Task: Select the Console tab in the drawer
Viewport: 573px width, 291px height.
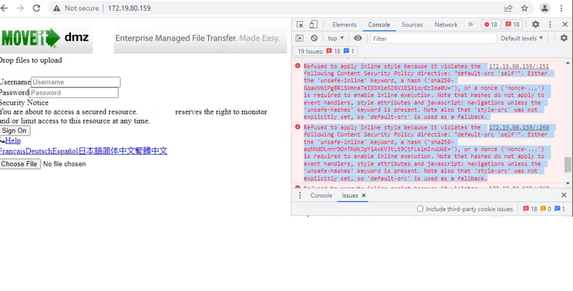Action: pos(321,195)
